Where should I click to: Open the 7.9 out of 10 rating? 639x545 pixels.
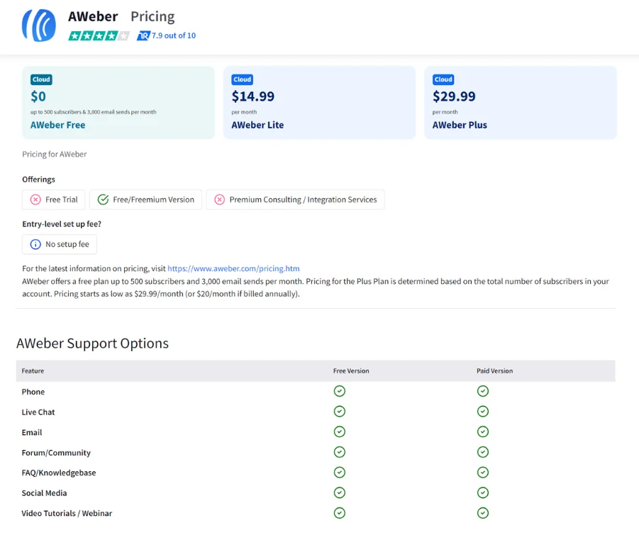point(174,35)
